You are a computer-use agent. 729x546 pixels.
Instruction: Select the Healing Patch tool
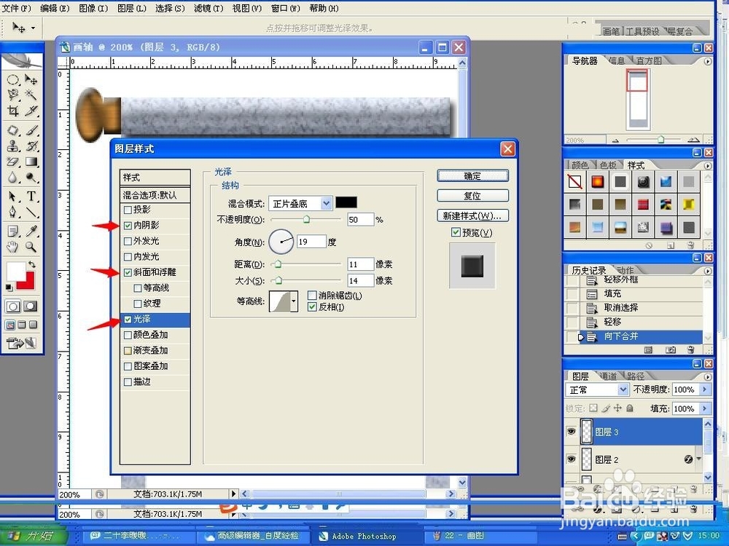tap(13, 130)
